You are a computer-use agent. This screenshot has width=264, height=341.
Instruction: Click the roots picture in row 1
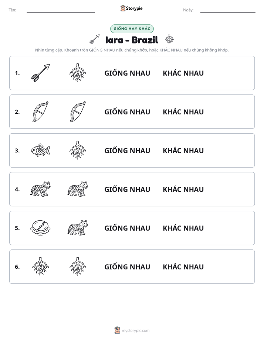point(78,73)
